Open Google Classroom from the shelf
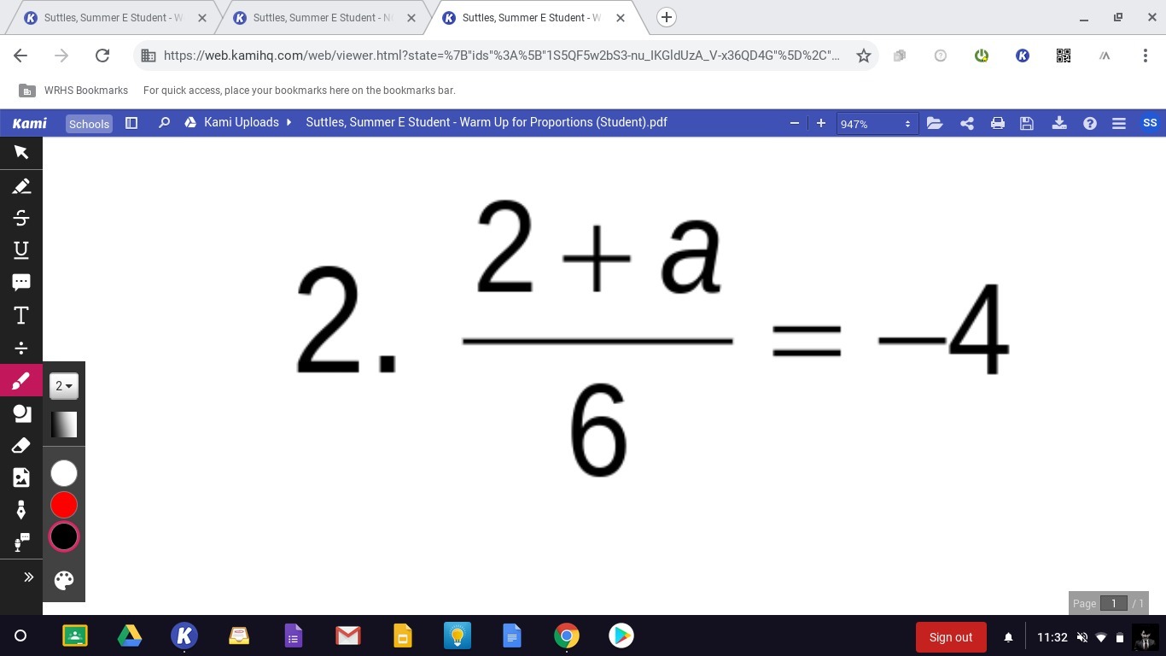1166x656 pixels. pyautogui.click(x=75, y=635)
